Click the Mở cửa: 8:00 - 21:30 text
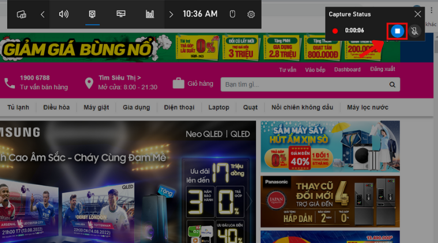 tap(128, 88)
